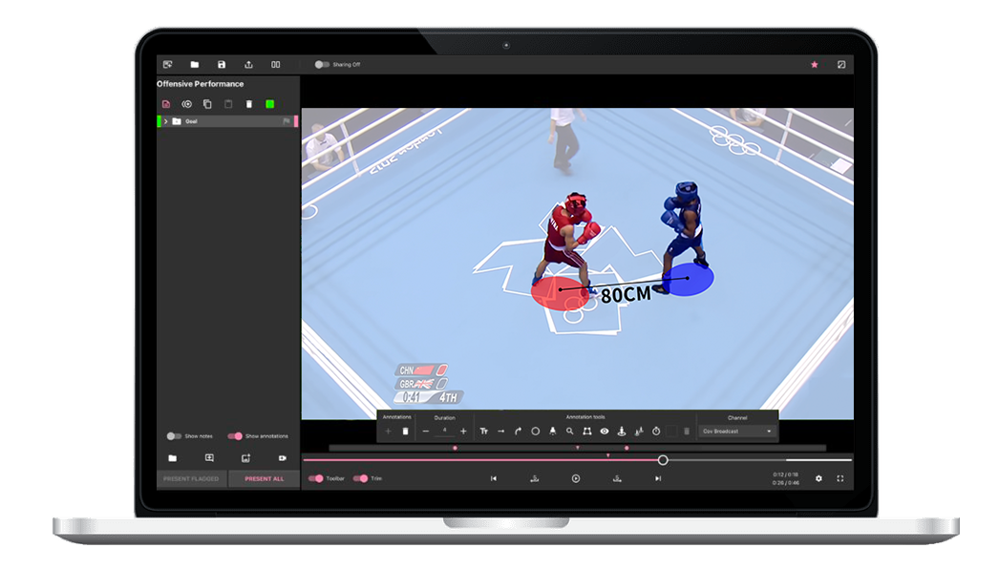Skip to the next clip
The height and width of the screenshot is (569, 998).
(658, 478)
